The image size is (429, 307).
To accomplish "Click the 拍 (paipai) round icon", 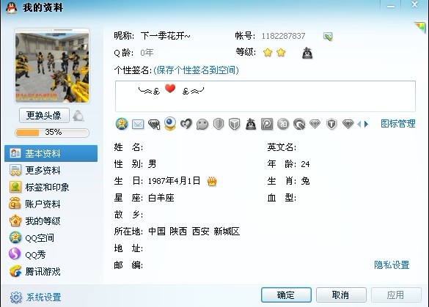I will tap(283, 124).
